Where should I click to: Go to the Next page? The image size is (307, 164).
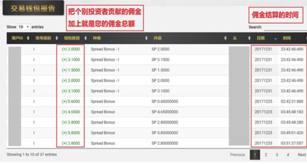click(301, 155)
